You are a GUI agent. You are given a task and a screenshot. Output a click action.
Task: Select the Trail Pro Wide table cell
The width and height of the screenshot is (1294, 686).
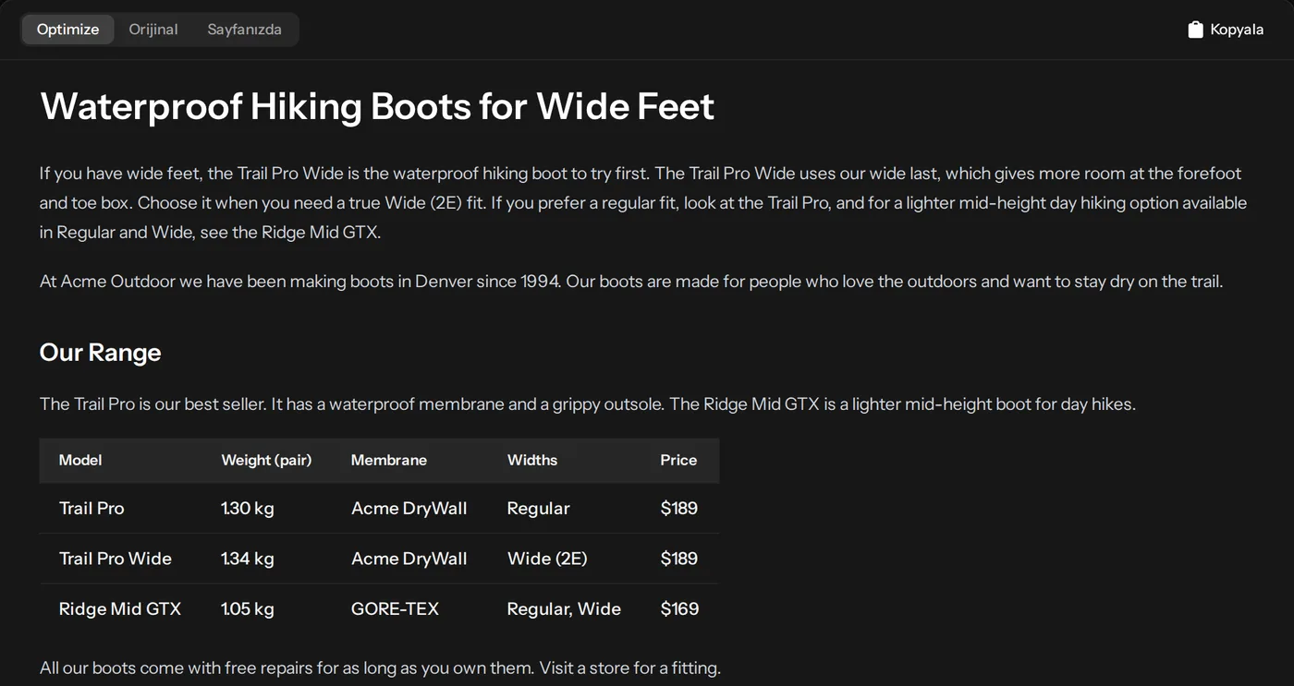point(116,559)
